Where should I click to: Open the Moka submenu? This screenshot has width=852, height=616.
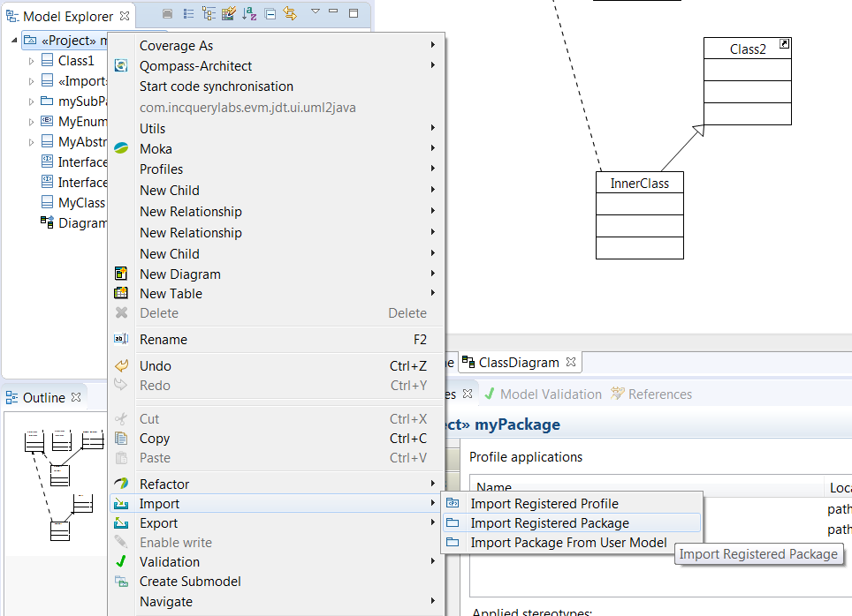156,149
